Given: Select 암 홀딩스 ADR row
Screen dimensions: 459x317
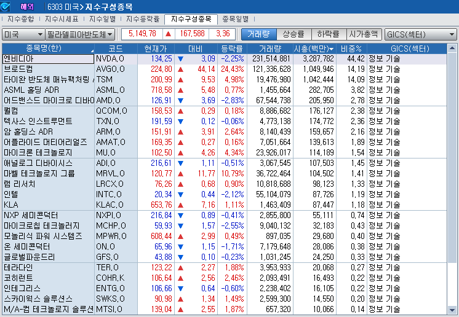Looking at the screenshot, I should pyautogui.click(x=225, y=131).
